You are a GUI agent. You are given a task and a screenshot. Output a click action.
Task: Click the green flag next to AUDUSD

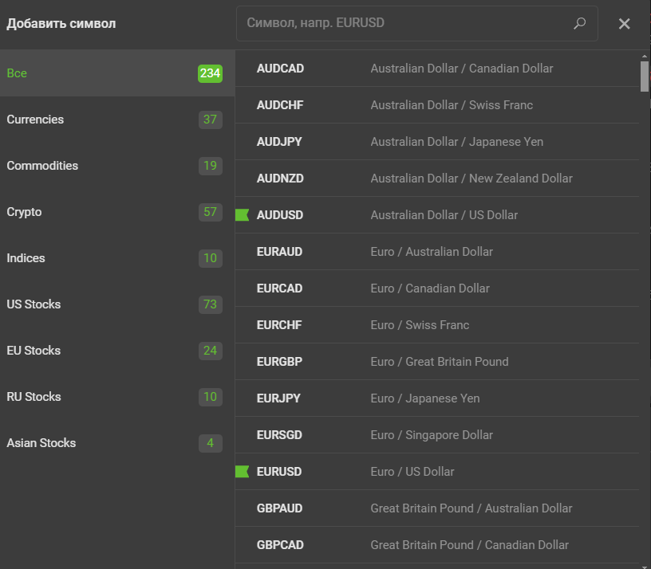coord(243,215)
